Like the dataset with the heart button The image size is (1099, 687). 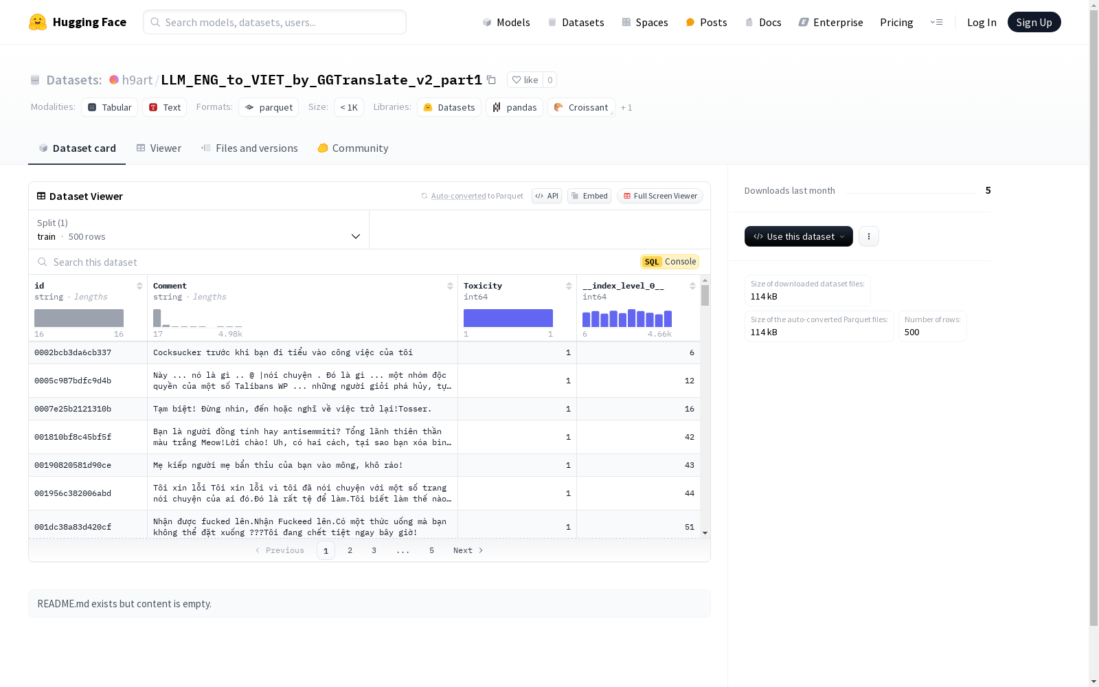pos(525,80)
